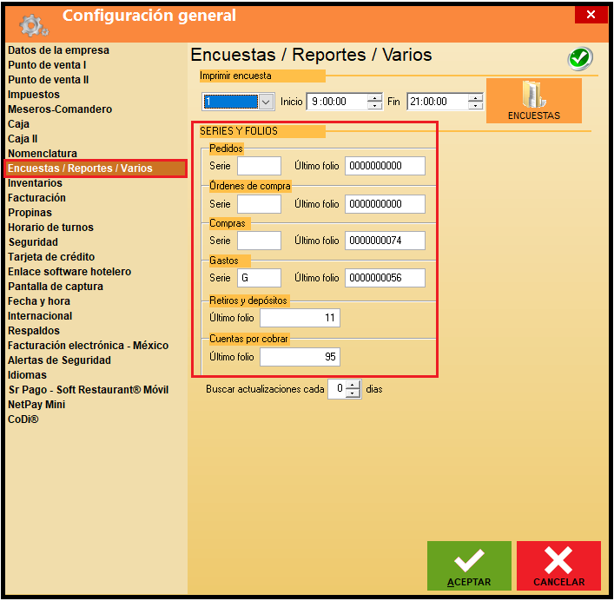Open Tarjeta de crédito settings
The height and width of the screenshot is (601, 614).
pyautogui.click(x=51, y=257)
